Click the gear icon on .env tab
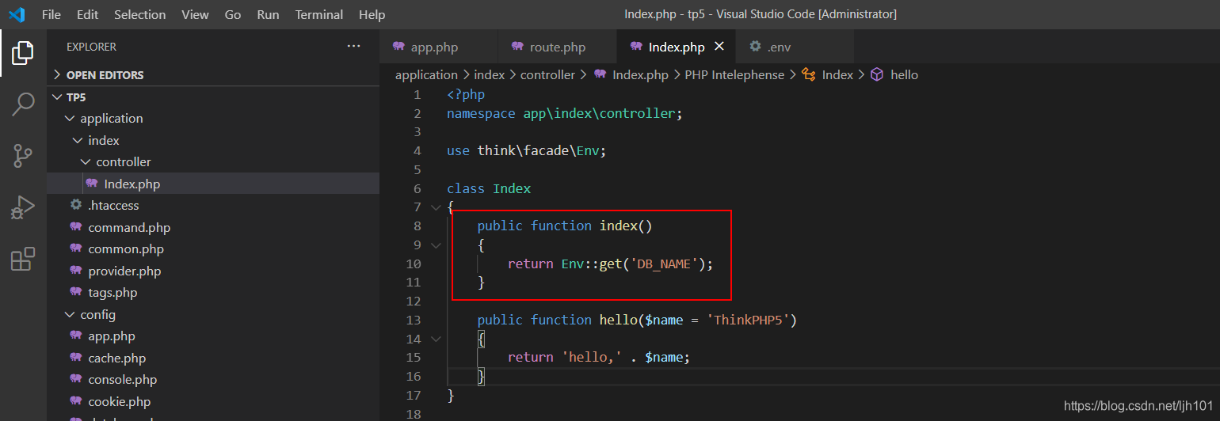The image size is (1220, 421). [x=755, y=47]
